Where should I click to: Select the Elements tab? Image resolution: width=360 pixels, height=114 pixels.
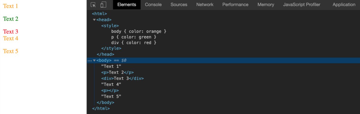pos(127,4)
